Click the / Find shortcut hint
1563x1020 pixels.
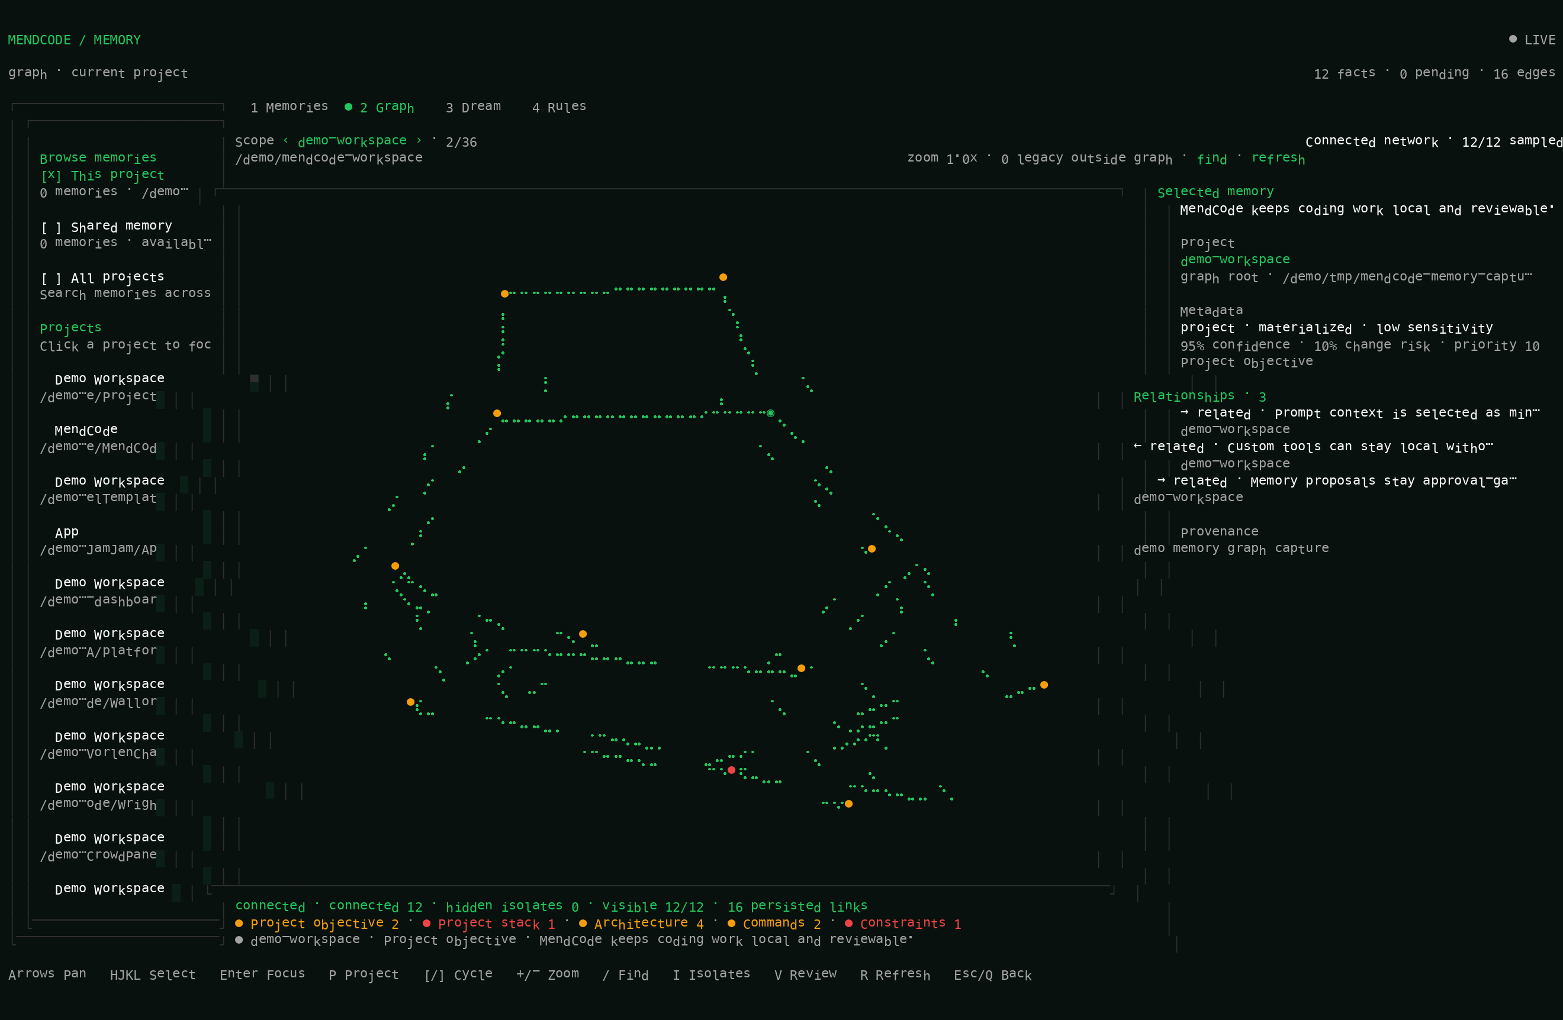tap(626, 974)
